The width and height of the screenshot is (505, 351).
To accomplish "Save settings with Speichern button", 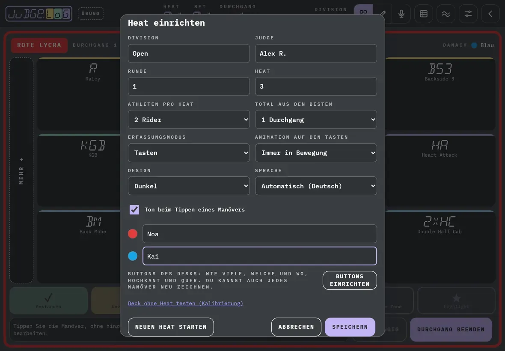I will tap(350, 327).
